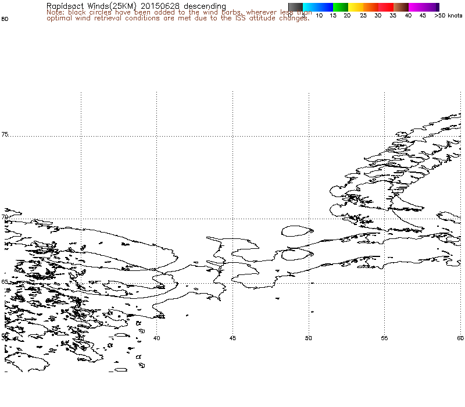Click the '20' knots legend label

tap(347, 16)
